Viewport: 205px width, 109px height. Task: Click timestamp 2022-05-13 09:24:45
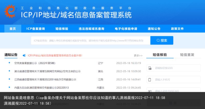(129, 88)
